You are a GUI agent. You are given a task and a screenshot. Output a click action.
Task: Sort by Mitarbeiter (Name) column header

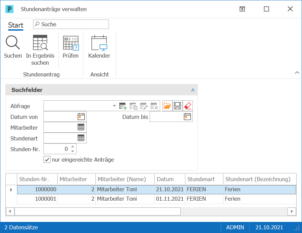(125, 179)
